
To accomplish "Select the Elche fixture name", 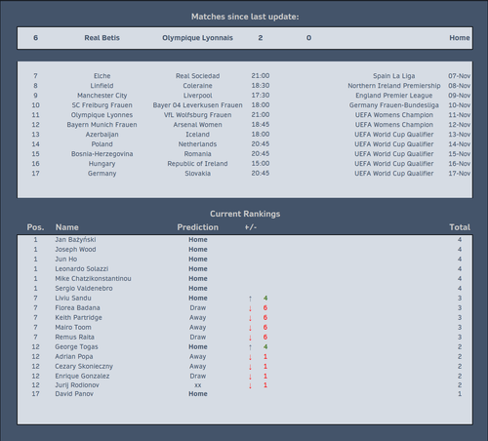I will coord(102,76).
